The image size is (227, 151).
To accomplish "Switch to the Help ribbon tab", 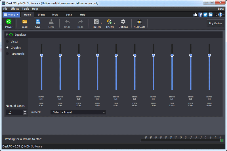I will click(83, 15).
